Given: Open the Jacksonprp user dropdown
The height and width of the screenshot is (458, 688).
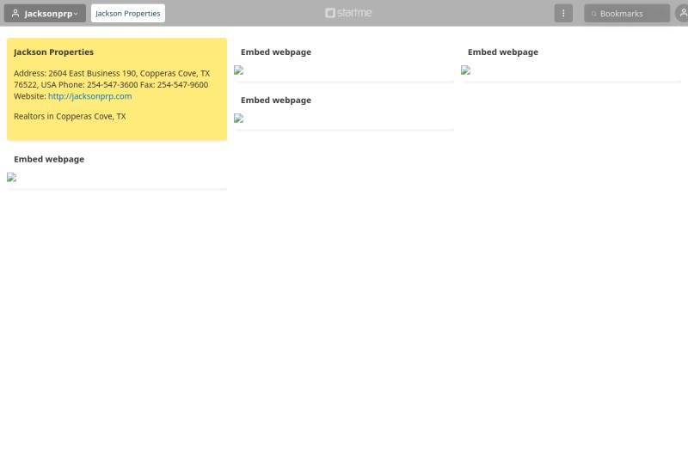Looking at the screenshot, I should 45,13.
